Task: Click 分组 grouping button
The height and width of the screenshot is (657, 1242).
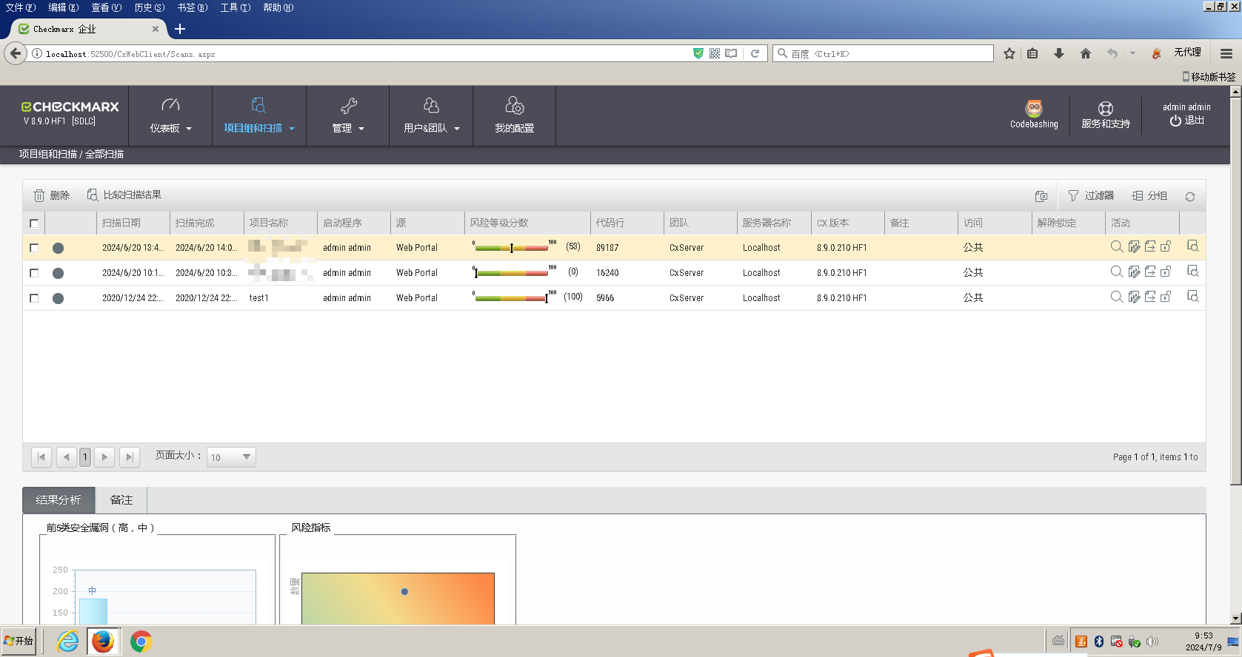Action: tap(1149, 195)
